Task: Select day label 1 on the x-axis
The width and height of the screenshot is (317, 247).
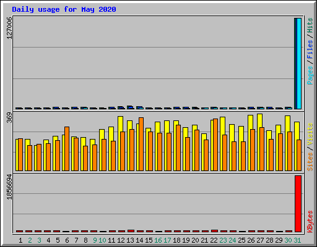Action: coord(20,240)
